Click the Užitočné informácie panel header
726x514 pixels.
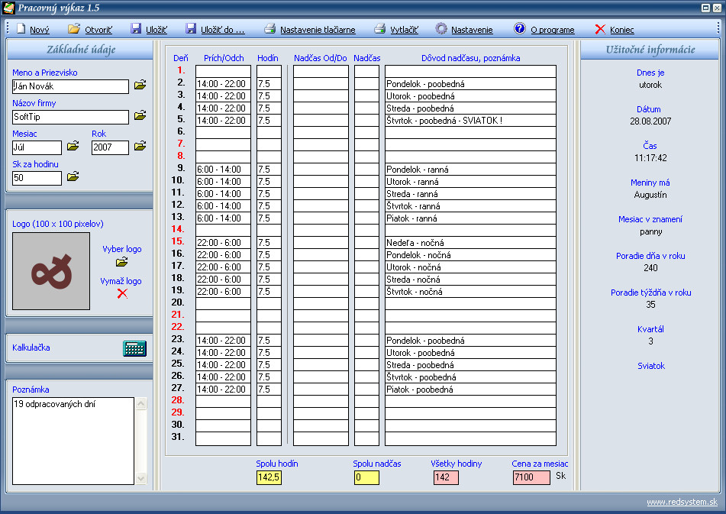coord(650,50)
